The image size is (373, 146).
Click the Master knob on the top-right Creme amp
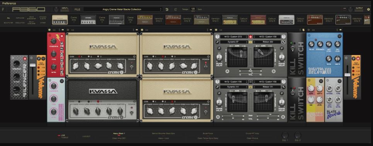194,66
